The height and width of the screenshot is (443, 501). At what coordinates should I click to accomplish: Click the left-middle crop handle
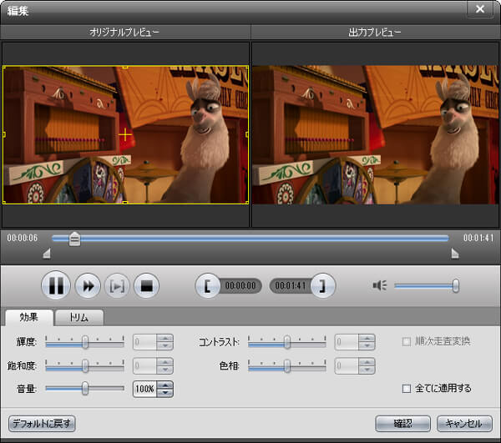tap(4, 134)
